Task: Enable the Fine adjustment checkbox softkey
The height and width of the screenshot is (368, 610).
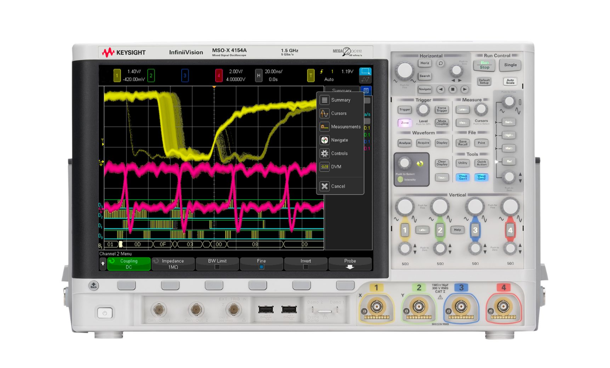Action: pos(261,263)
